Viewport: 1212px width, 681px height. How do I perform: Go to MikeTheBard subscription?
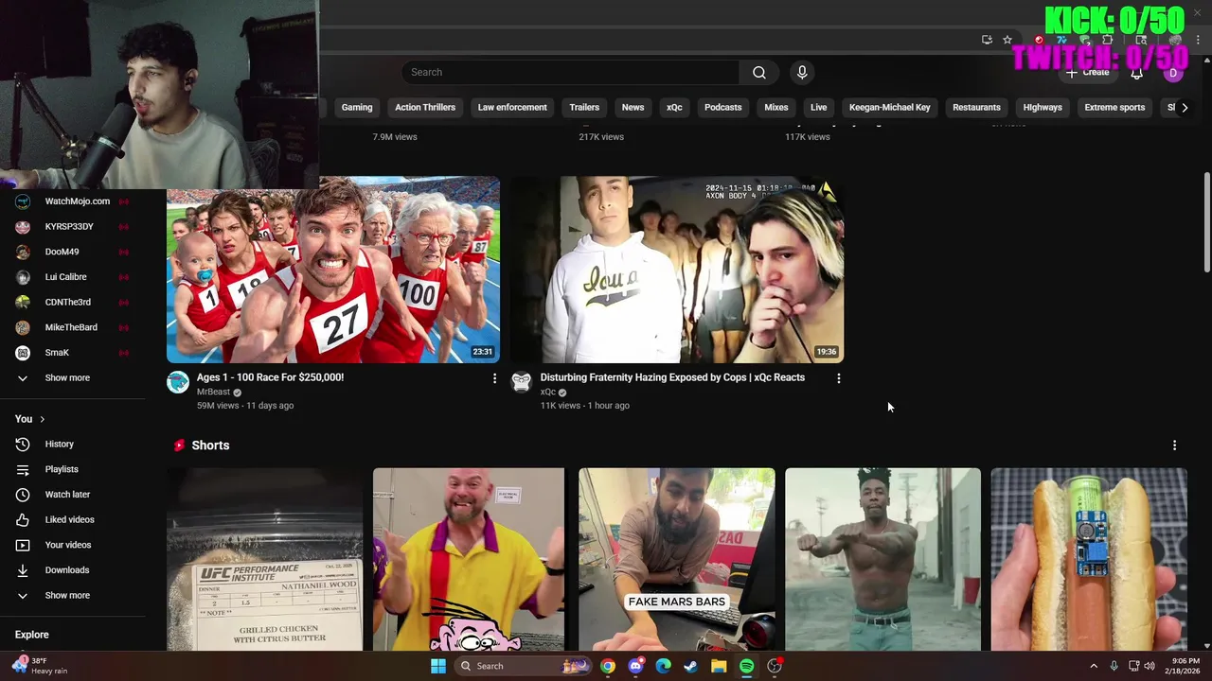[73, 327]
